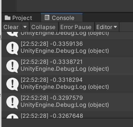Open the Editor target dropdown
The image size is (133, 127).
tap(107, 27)
